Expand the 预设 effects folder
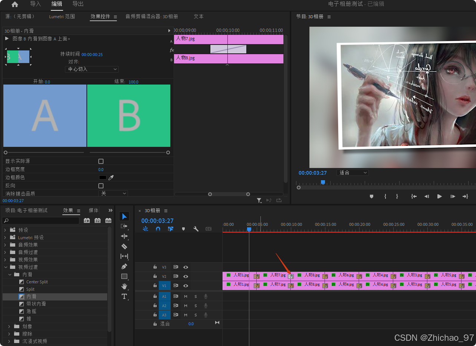 pyautogui.click(x=5, y=230)
